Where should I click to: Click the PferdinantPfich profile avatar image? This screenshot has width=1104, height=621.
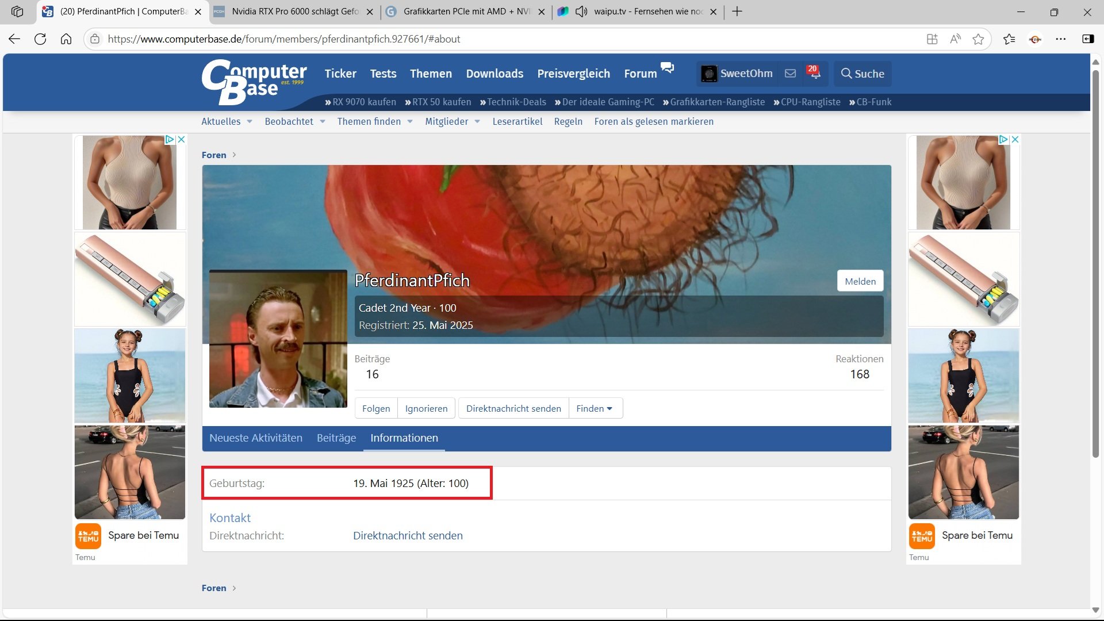click(x=278, y=339)
